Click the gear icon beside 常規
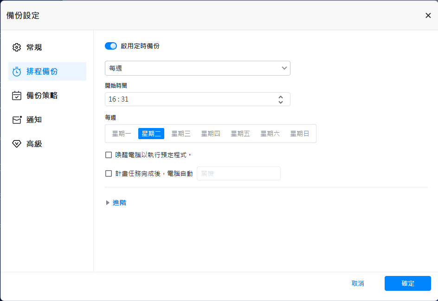Image resolution: width=438 pixels, height=301 pixels. pyautogui.click(x=17, y=47)
